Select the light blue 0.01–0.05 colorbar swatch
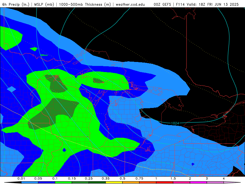 point(30,182)
